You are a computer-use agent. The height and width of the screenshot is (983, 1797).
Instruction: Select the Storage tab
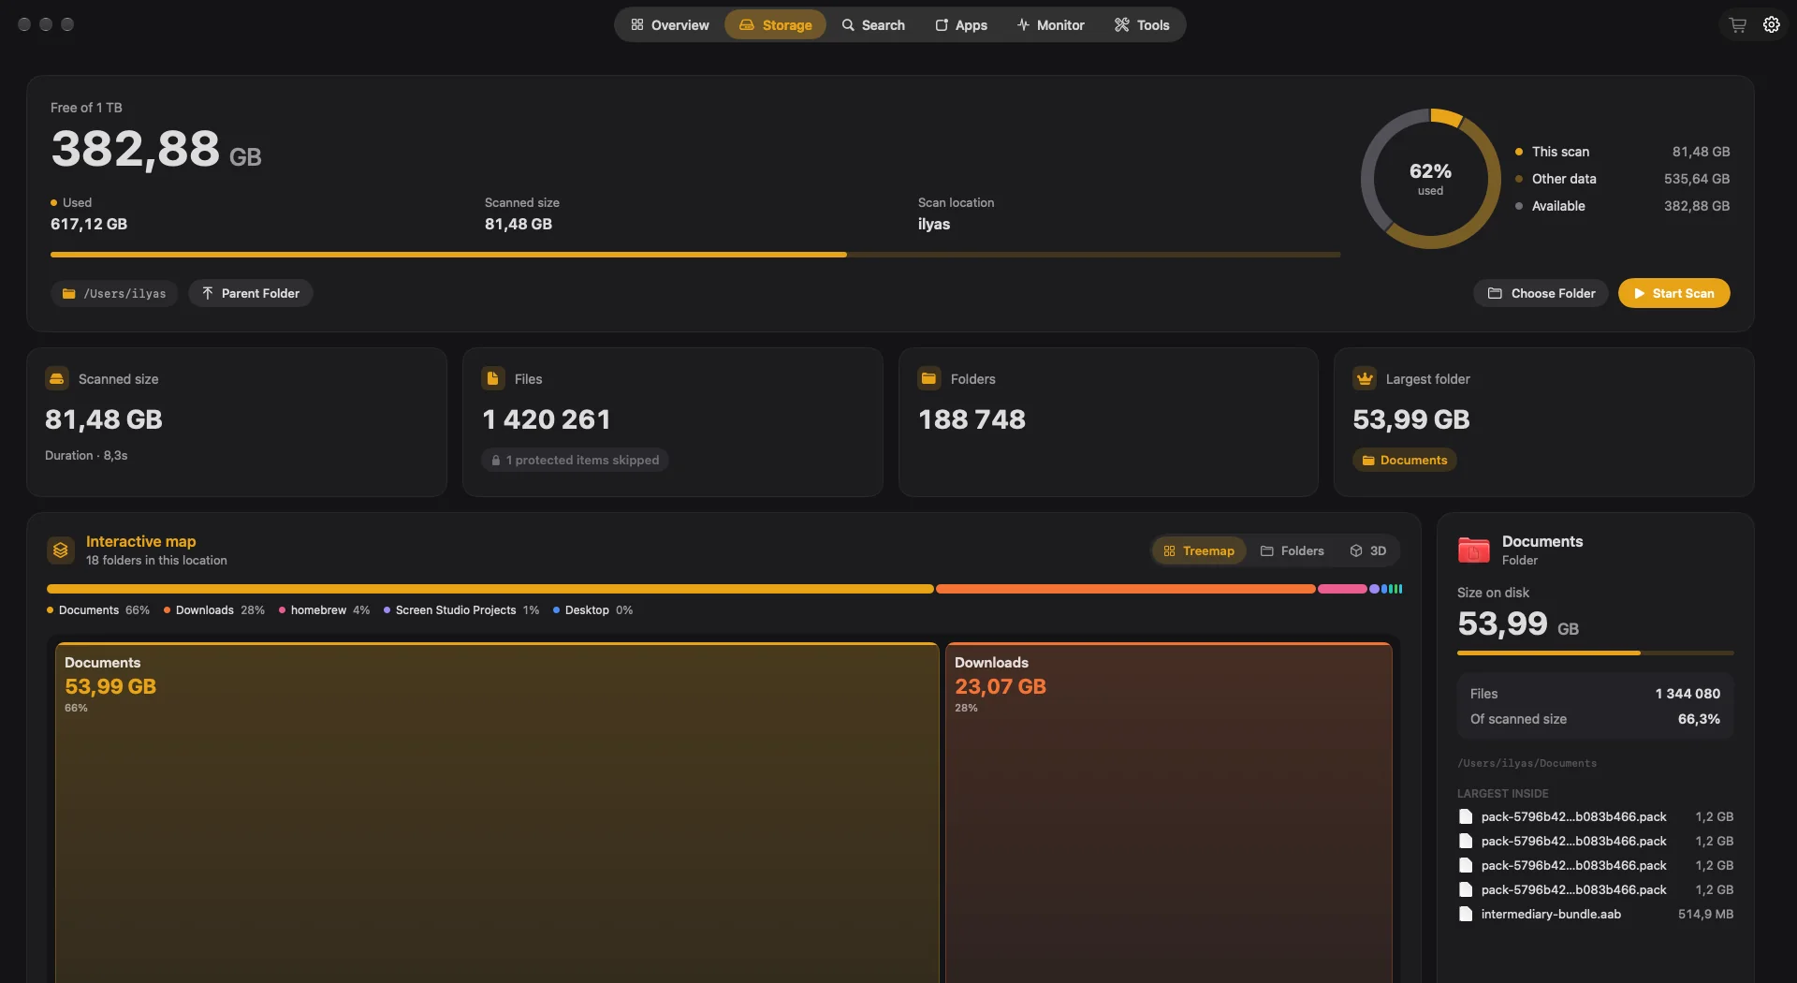(x=775, y=25)
